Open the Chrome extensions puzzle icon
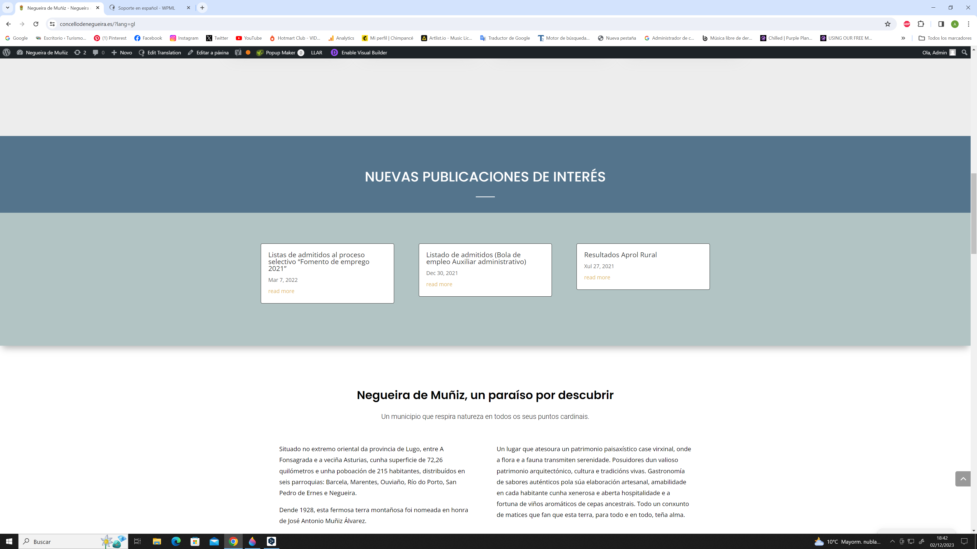 tap(921, 24)
